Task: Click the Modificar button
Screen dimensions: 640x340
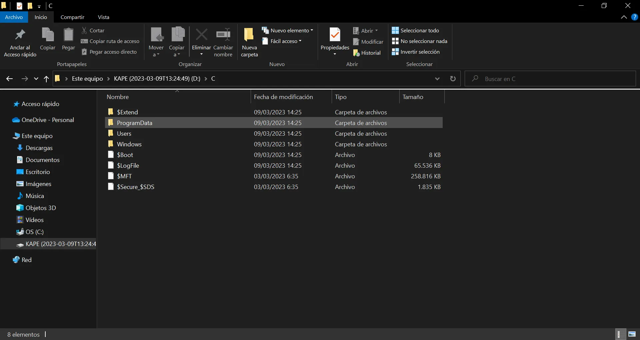Action: click(368, 42)
